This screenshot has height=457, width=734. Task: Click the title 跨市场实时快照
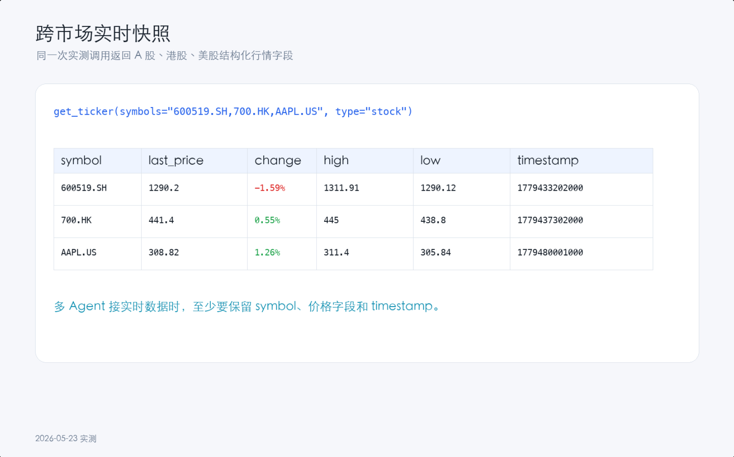coord(103,34)
